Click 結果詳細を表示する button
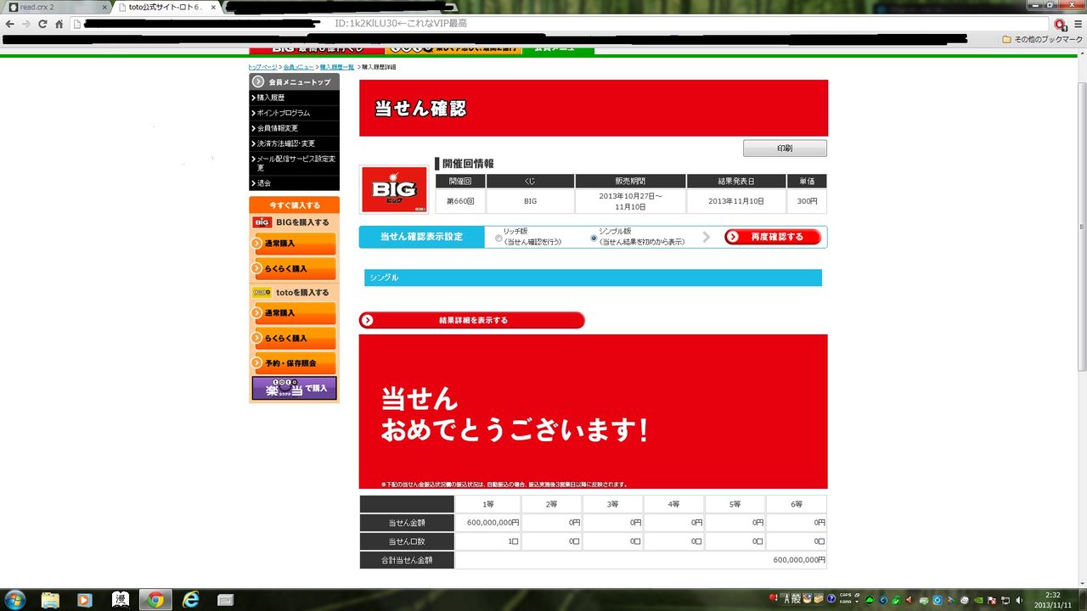The height and width of the screenshot is (611, 1087). coord(472,320)
